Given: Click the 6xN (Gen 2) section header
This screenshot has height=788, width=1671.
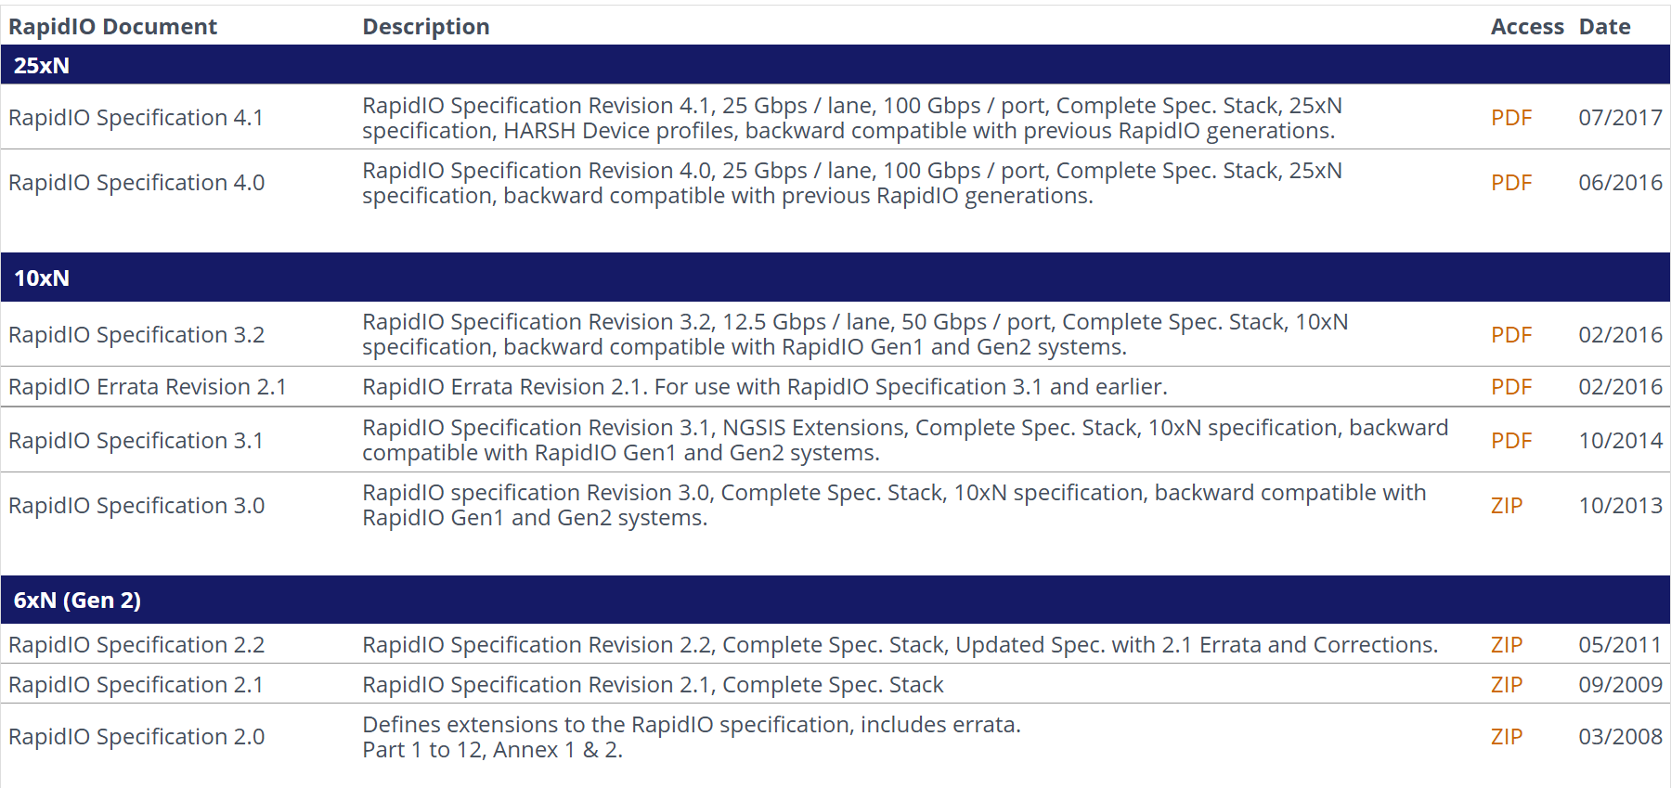Looking at the screenshot, I should 77,601.
